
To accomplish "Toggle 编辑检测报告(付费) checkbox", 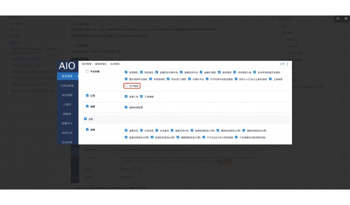I will pos(244,130).
